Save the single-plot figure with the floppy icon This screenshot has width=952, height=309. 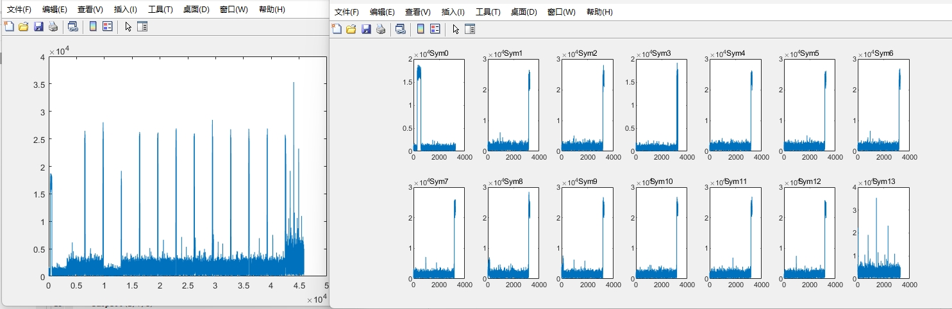coord(38,26)
